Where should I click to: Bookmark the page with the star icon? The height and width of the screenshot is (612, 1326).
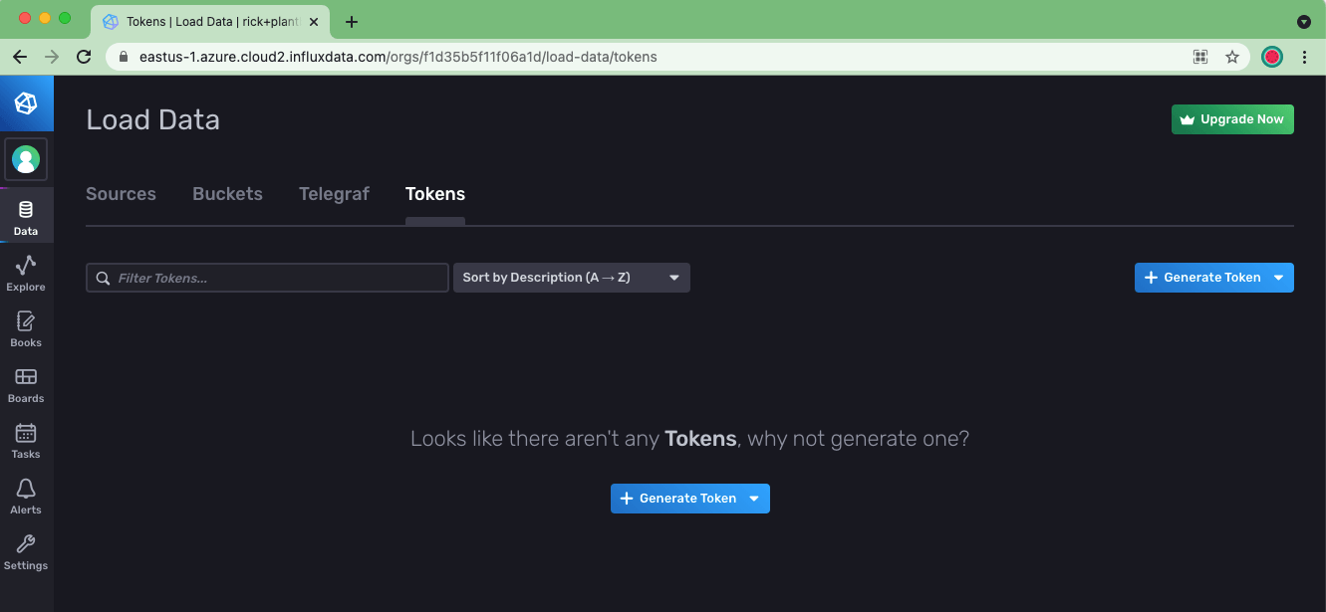pyautogui.click(x=1232, y=57)
